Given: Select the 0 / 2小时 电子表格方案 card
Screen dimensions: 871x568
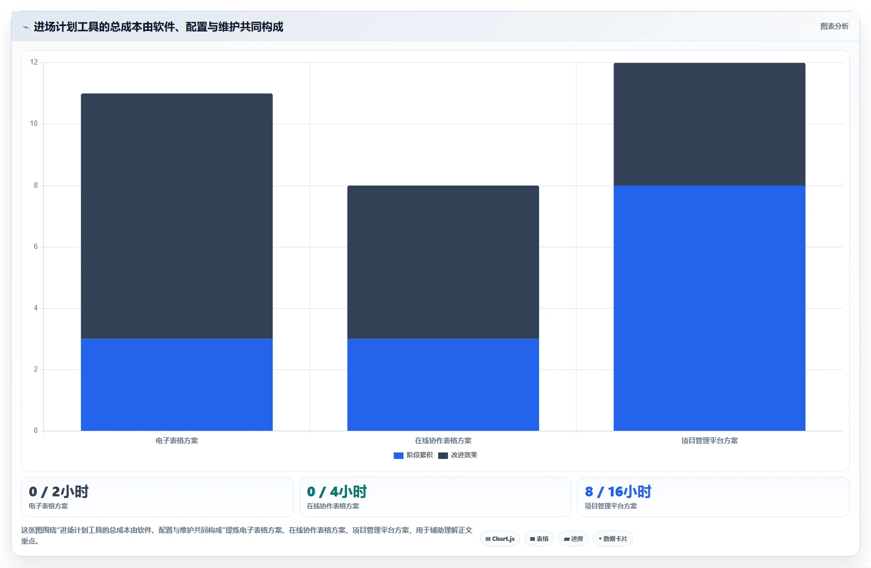Looking at the screenshot, I should [x=157, y=497].
